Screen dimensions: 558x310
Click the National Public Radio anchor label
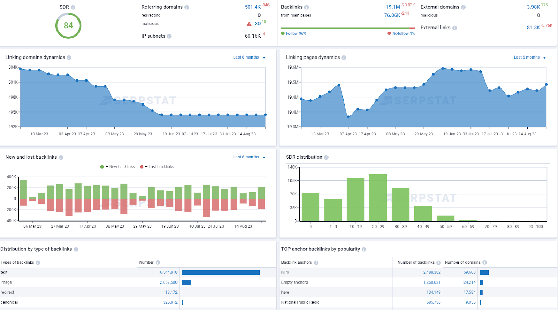[300, 303]
